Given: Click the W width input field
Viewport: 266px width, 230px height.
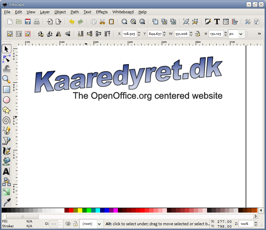Looking at the screenshot, I should [182, 34].
